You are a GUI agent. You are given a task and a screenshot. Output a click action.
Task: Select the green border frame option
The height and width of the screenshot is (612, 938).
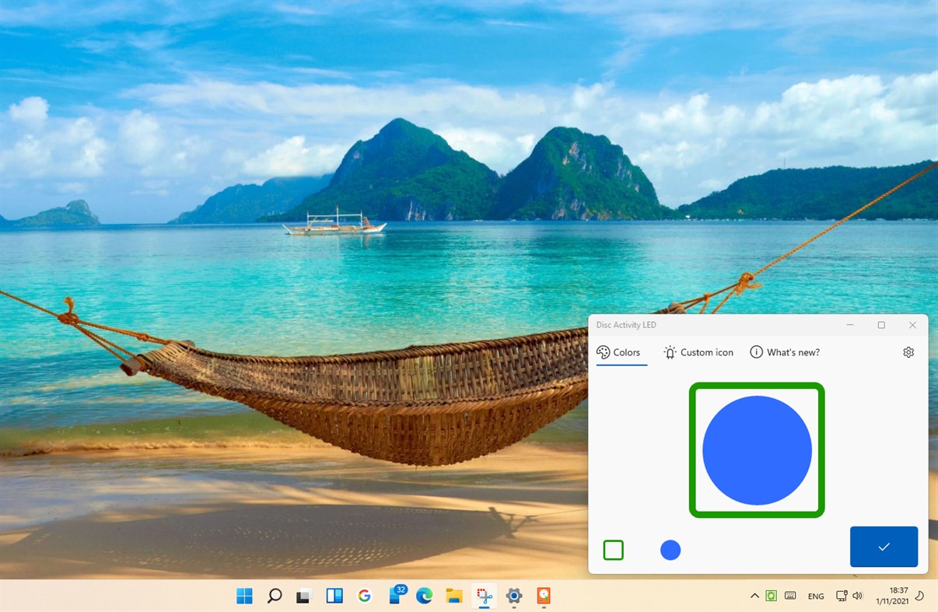[x=614, y=550]
